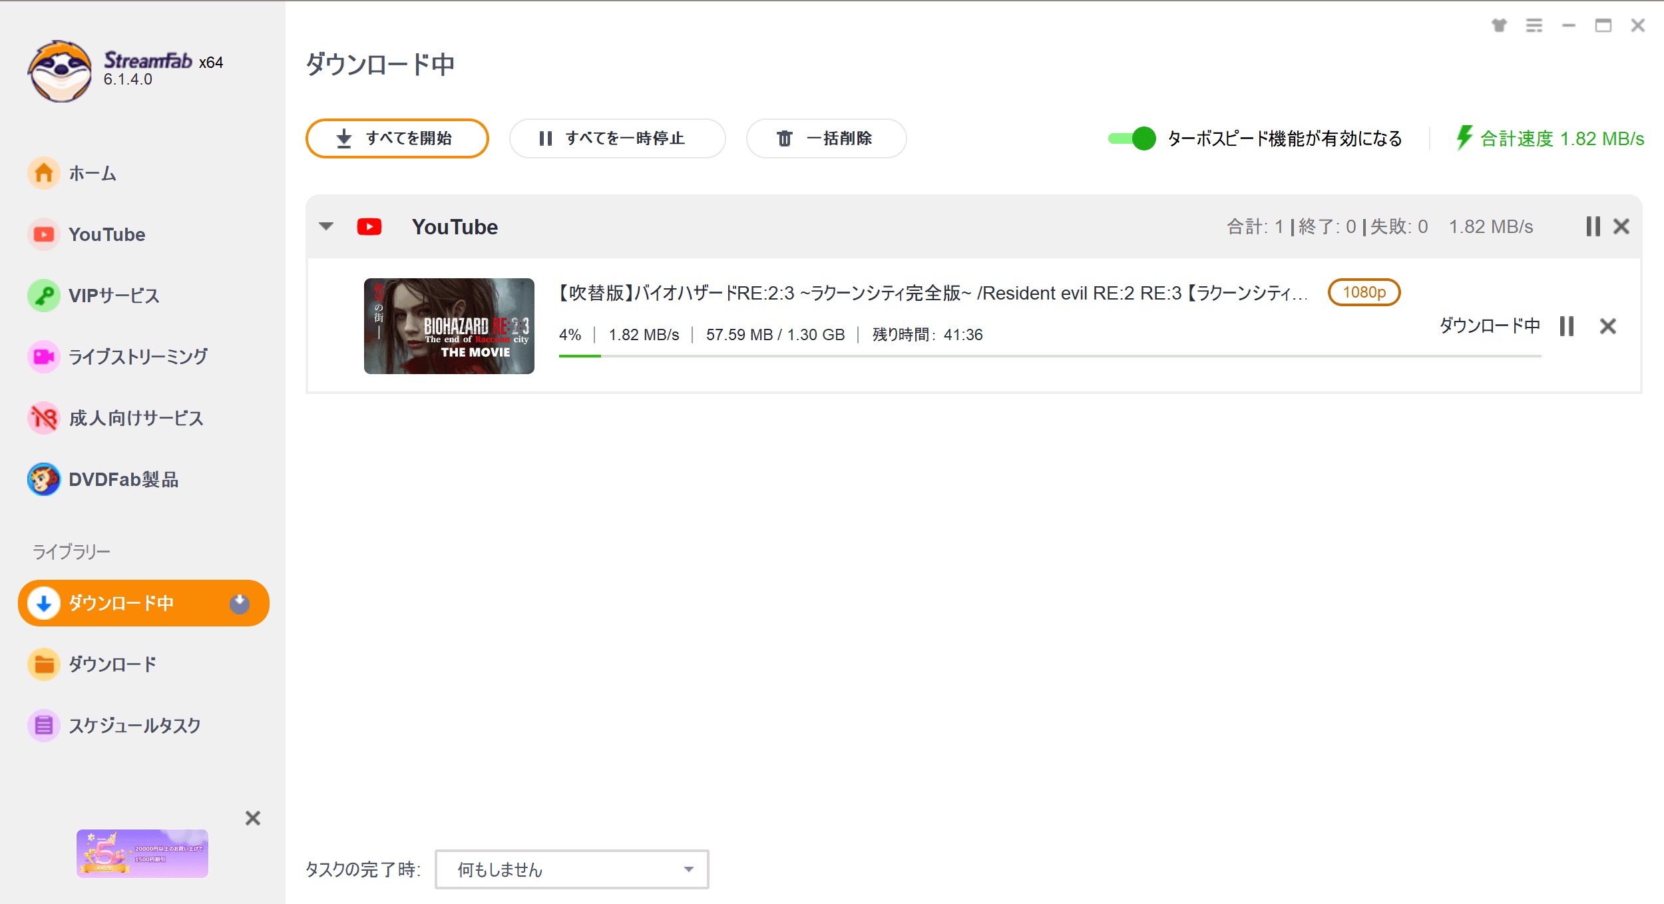Cancel the バイオハザード video download
Image resolution: width=1664 pixels, height=904 pixels.
1608,326
